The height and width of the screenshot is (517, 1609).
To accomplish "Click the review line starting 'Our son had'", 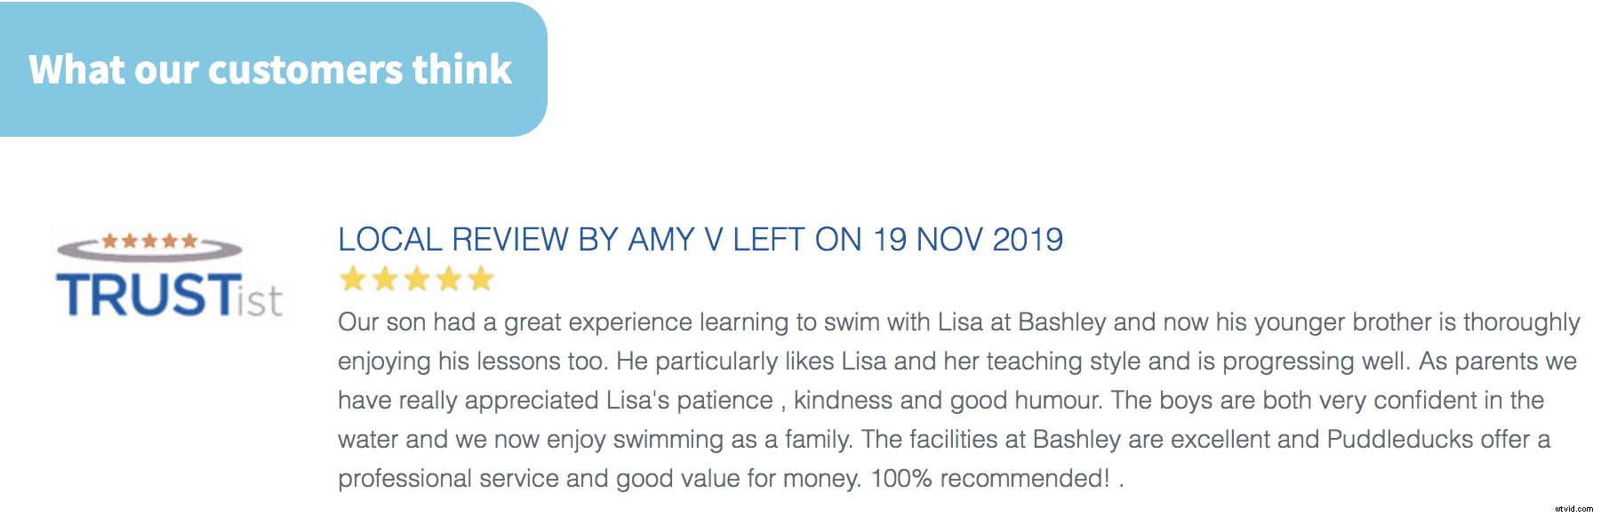I will click(958, 322).
